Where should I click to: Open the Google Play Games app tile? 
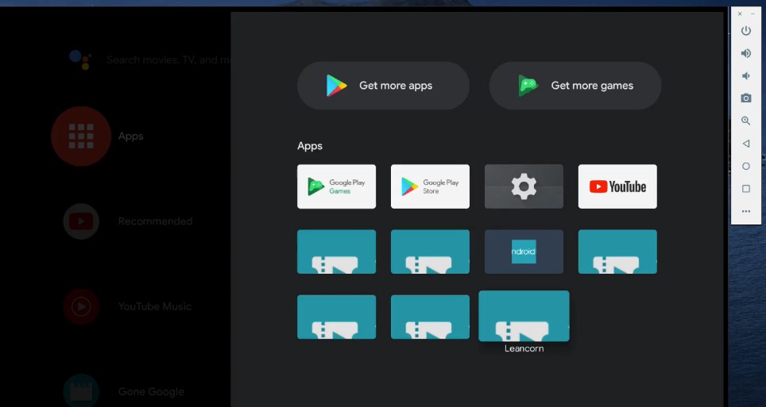coord(337,186)
